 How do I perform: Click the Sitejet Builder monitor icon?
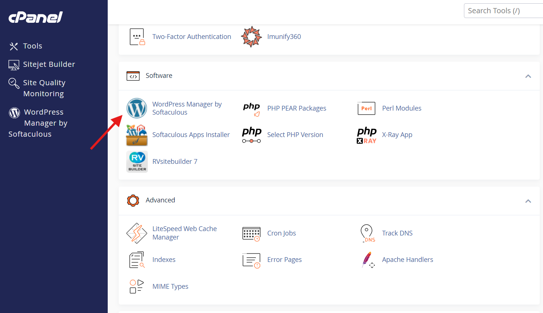coord(14,65)
